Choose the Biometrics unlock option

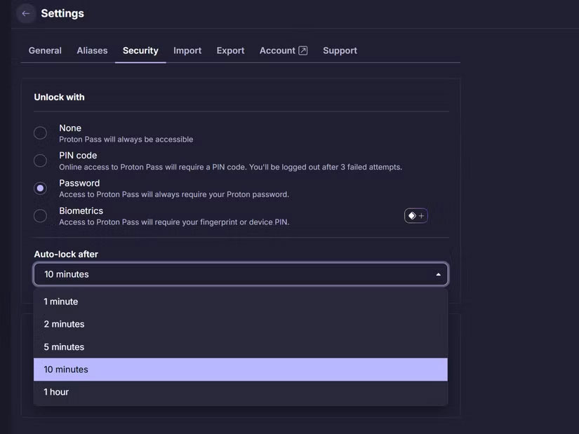click(x=41, y=216)
